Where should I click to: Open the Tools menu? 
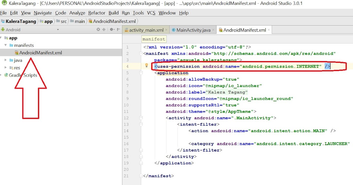(x=138, y=13)
